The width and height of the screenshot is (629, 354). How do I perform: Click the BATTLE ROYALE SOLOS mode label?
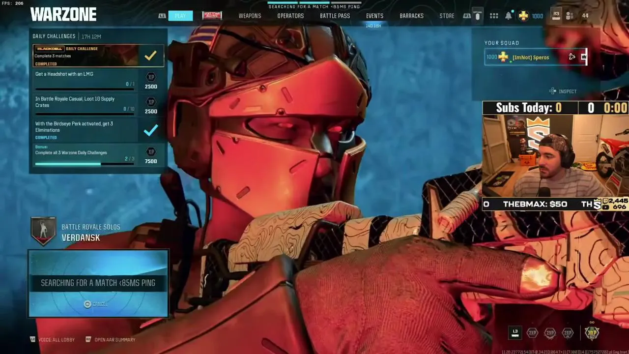coord(91,227)
